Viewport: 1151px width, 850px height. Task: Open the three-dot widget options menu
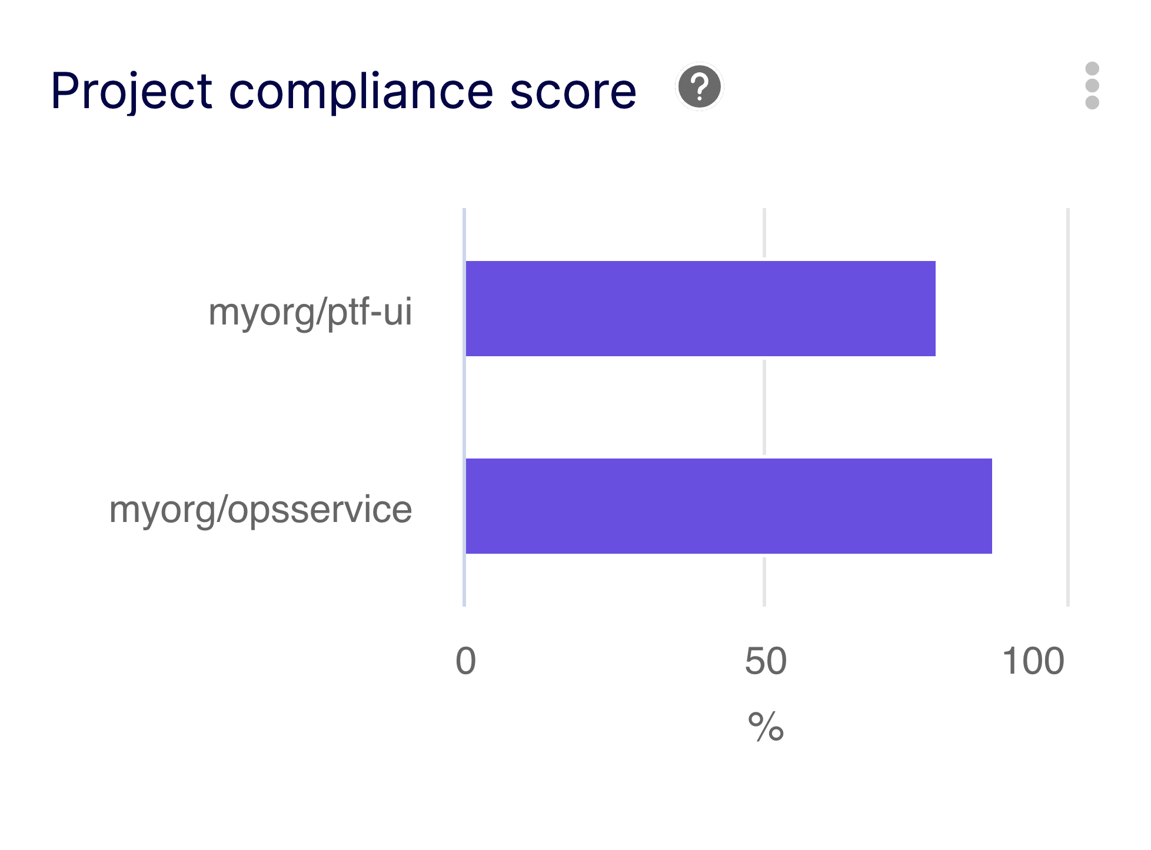(x=1092, y=86)
